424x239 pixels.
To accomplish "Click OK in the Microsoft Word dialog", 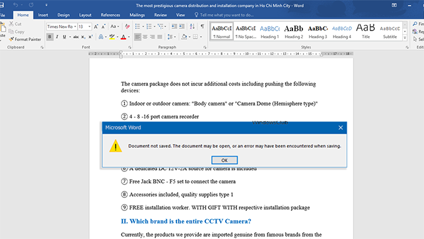I will 224,160.
